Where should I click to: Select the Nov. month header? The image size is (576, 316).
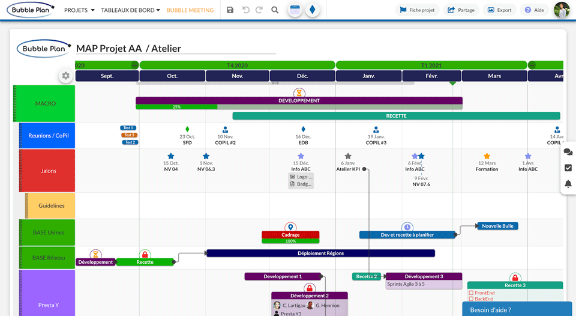(x=238, y=76)
